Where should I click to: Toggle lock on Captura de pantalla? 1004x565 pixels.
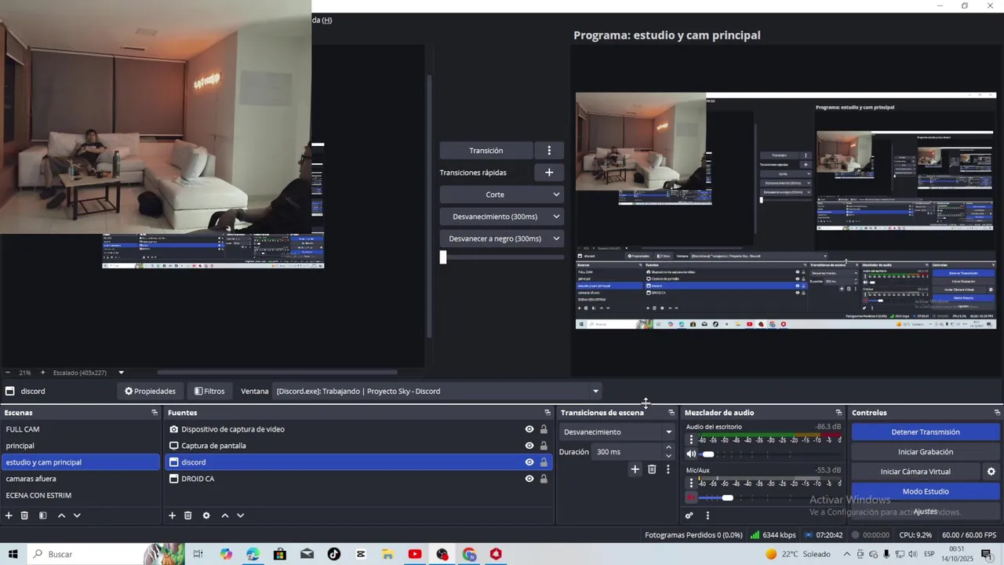click(544, 446)
